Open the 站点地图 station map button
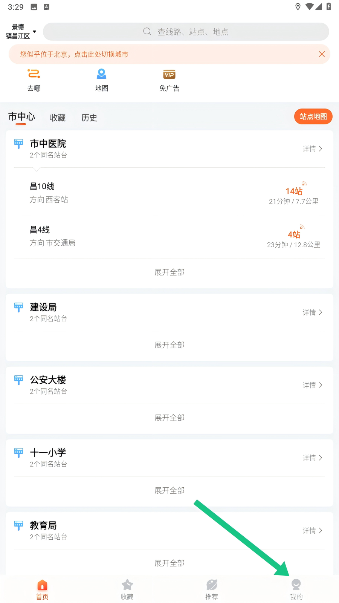The height and width of the screenshot is (603, 339). coord(313,116)
